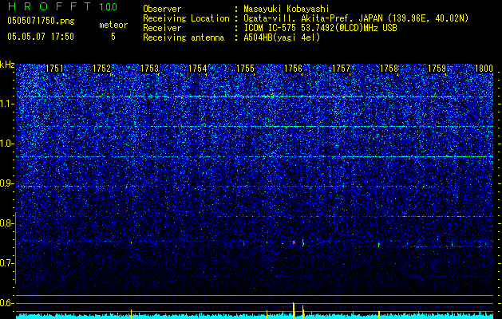Click the 0.9 kHz axis label

pos(6,183)
